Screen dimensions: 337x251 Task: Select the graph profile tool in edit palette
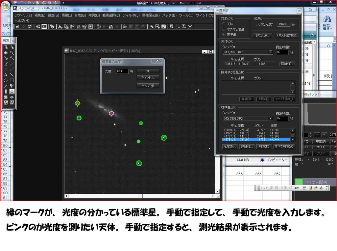[6, 97]
